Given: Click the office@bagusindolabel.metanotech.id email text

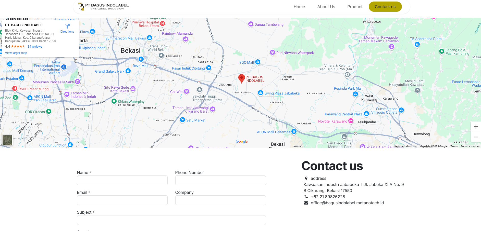Looking at the screenshot, I should click(x=347, y=203).
